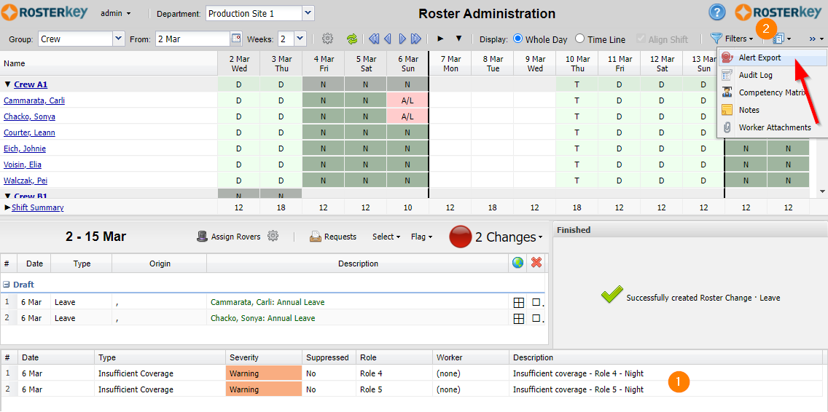Viewport: 828px width, 412px height.
Task: Open the calendar picker next to From date
Action: click(236, 39)
